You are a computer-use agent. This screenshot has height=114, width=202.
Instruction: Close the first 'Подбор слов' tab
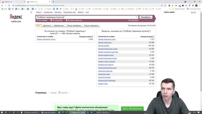point(24,2)
